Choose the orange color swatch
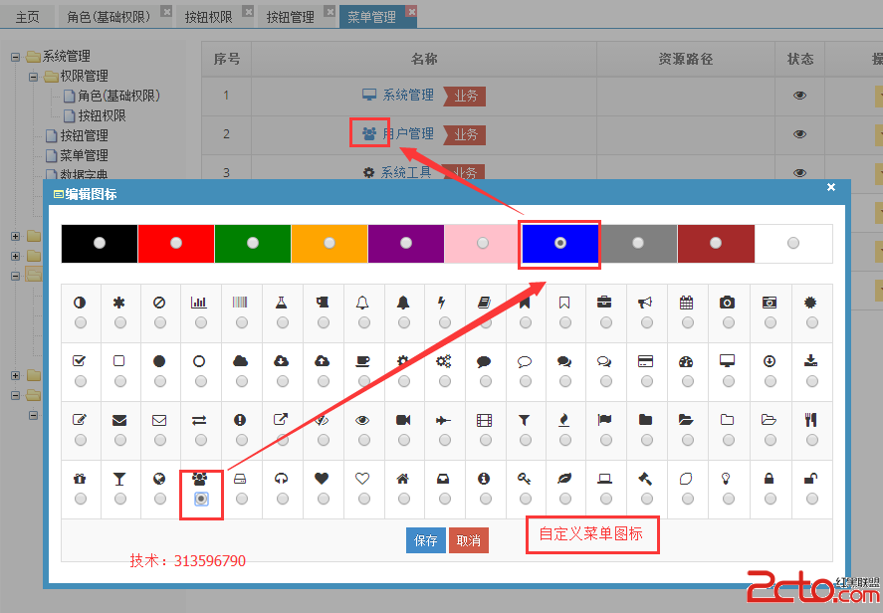This screenshot has width=883, height=613. pos(330,243)
